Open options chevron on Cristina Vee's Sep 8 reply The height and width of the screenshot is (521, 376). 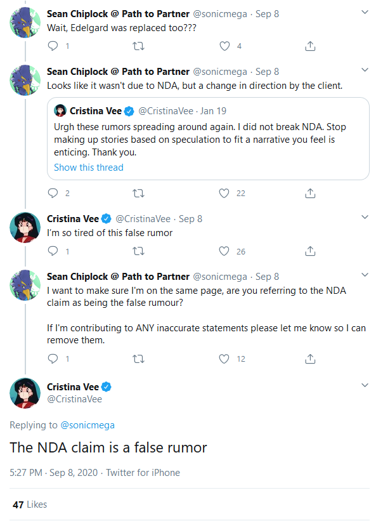[x=365, y=217]
